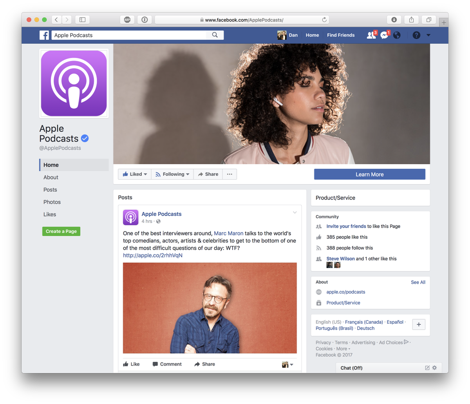Viewport: 470px width, 404px height.
Task: Select Home in the page sidebar
Action: (x=74, y=165)
